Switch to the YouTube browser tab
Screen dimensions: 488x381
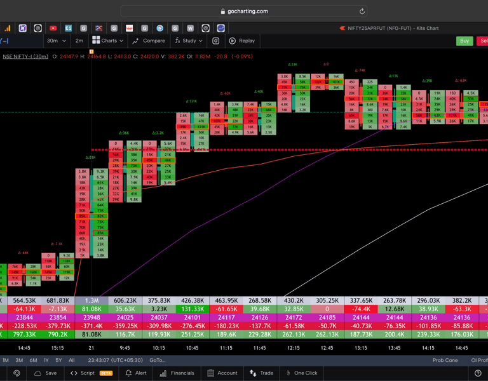pyautogui.click(x=53, y=29)
